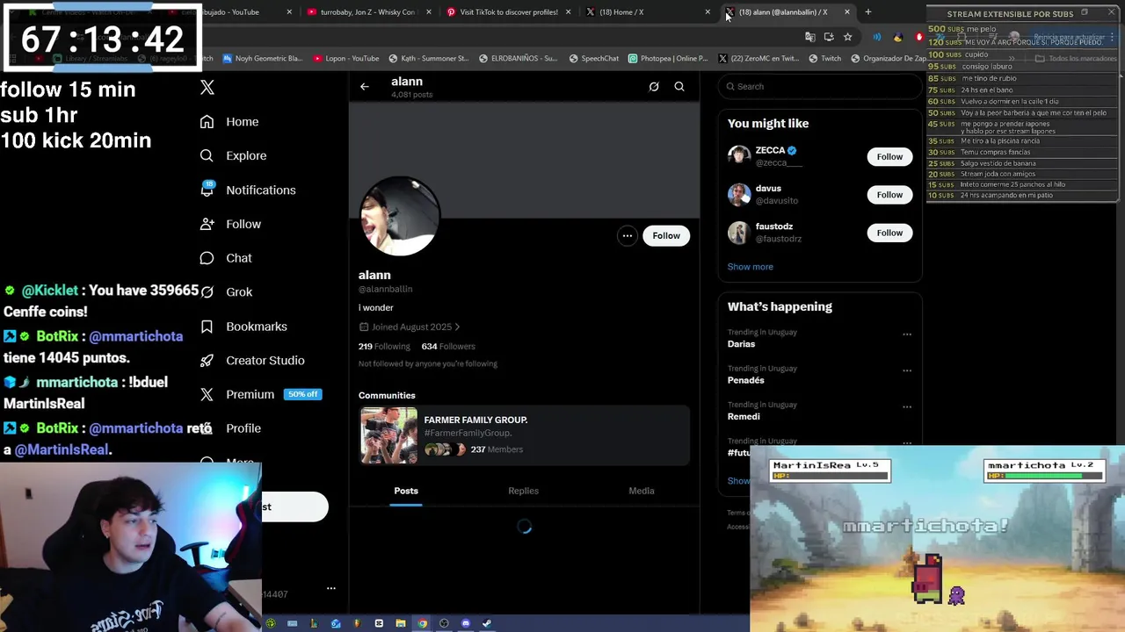Open Chrome from the taskbar

[x=423, y=623]
